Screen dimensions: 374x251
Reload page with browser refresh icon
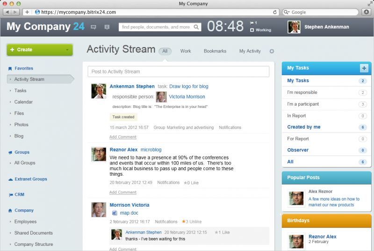coord(275,12)
